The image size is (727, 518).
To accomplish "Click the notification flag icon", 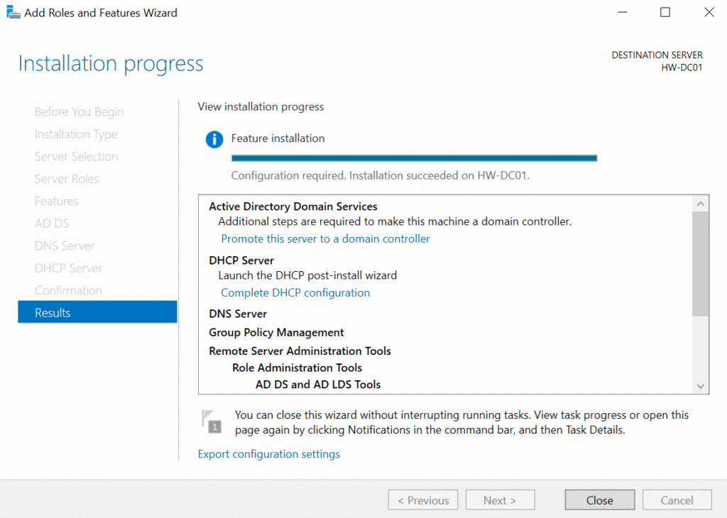I will (x=212, y=421).
